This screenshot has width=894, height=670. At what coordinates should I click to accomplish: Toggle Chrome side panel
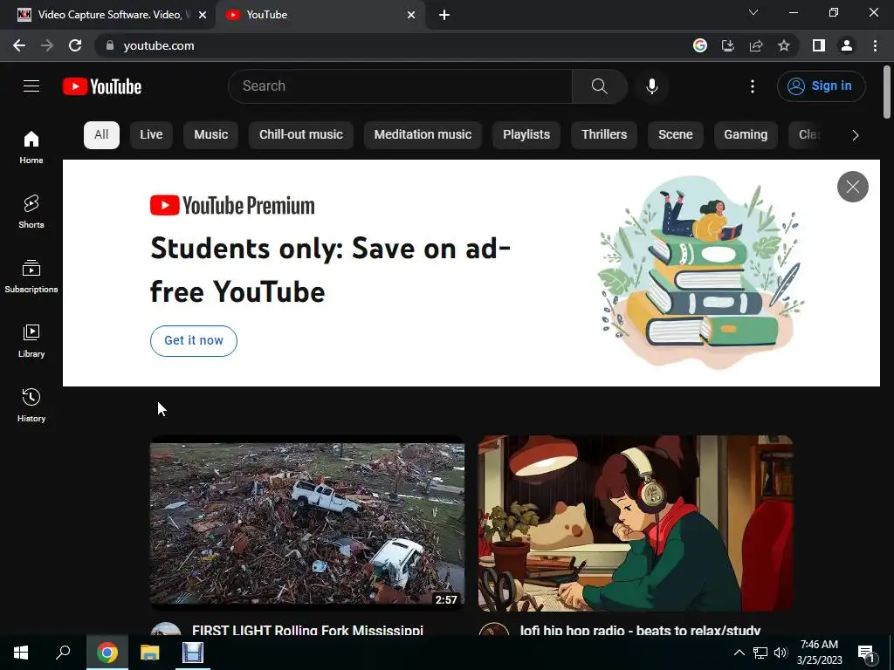819,45
